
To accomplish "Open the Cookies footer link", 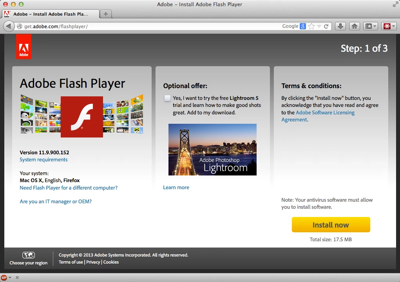I will coord(111,262).
